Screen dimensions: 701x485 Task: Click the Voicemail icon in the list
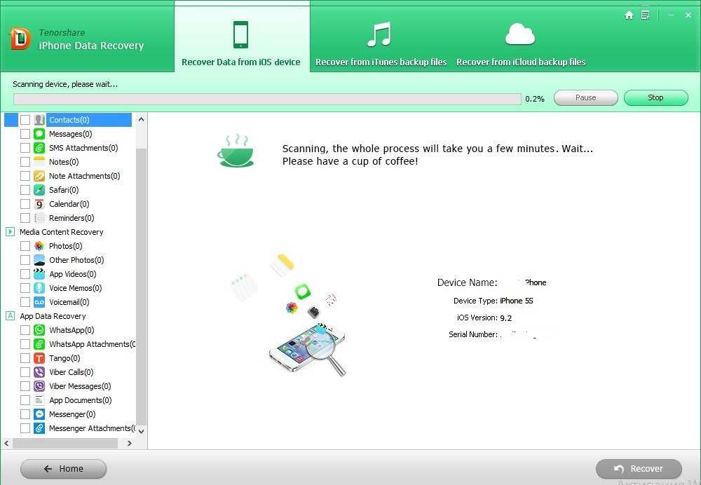click(x=39, y=302)
